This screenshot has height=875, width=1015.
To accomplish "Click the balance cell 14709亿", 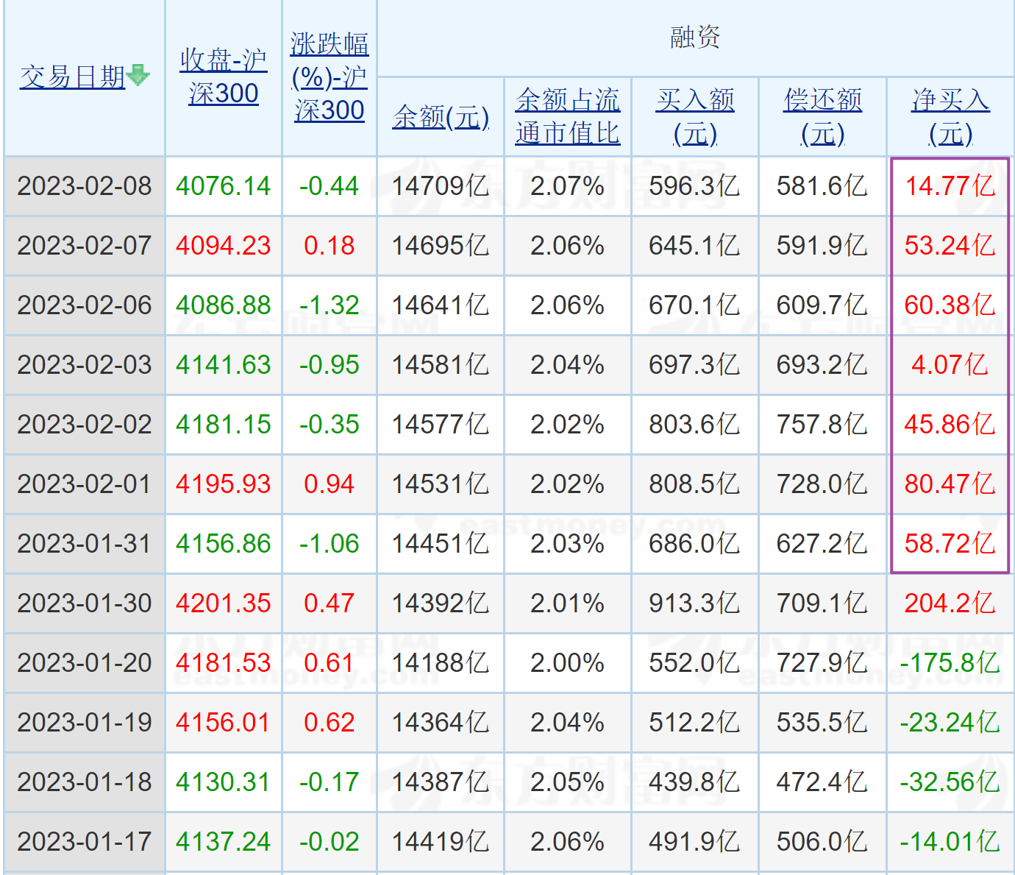I will point(441,186).
